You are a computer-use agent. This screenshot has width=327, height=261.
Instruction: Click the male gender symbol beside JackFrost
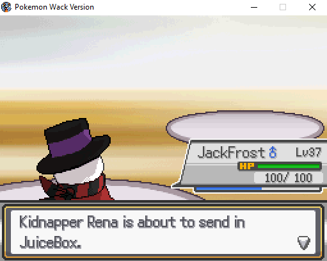(273, 152)
